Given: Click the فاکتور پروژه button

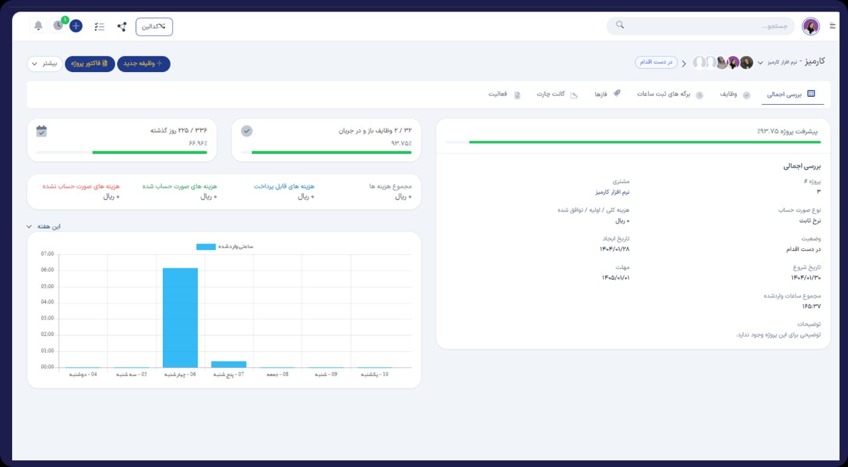Looking at the screenshot, I should tap(90, 64).
